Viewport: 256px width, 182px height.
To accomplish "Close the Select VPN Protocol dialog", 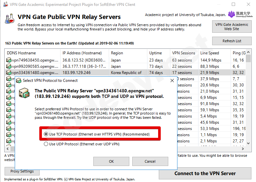I will point(172,81).
